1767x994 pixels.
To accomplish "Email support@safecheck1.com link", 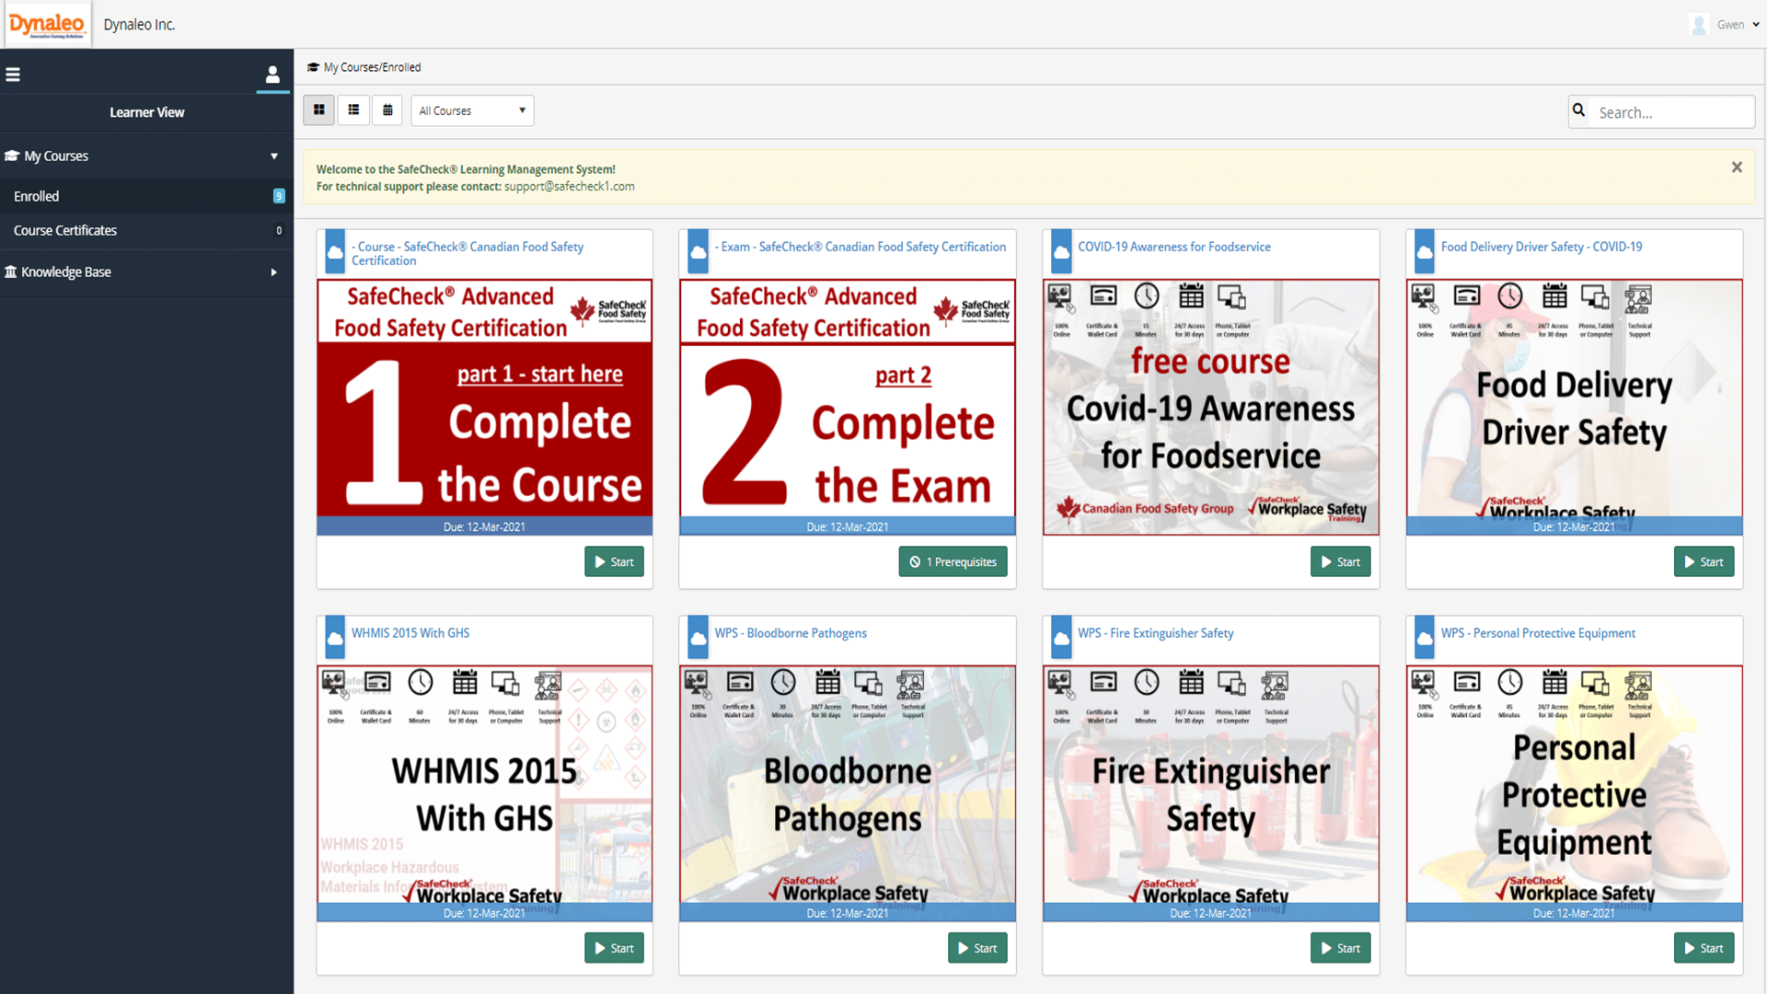I will [569, 186].
